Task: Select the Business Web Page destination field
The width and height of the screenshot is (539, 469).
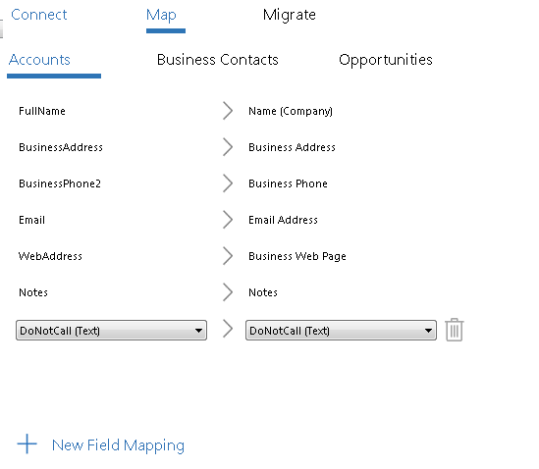Action: coord(297,256)
